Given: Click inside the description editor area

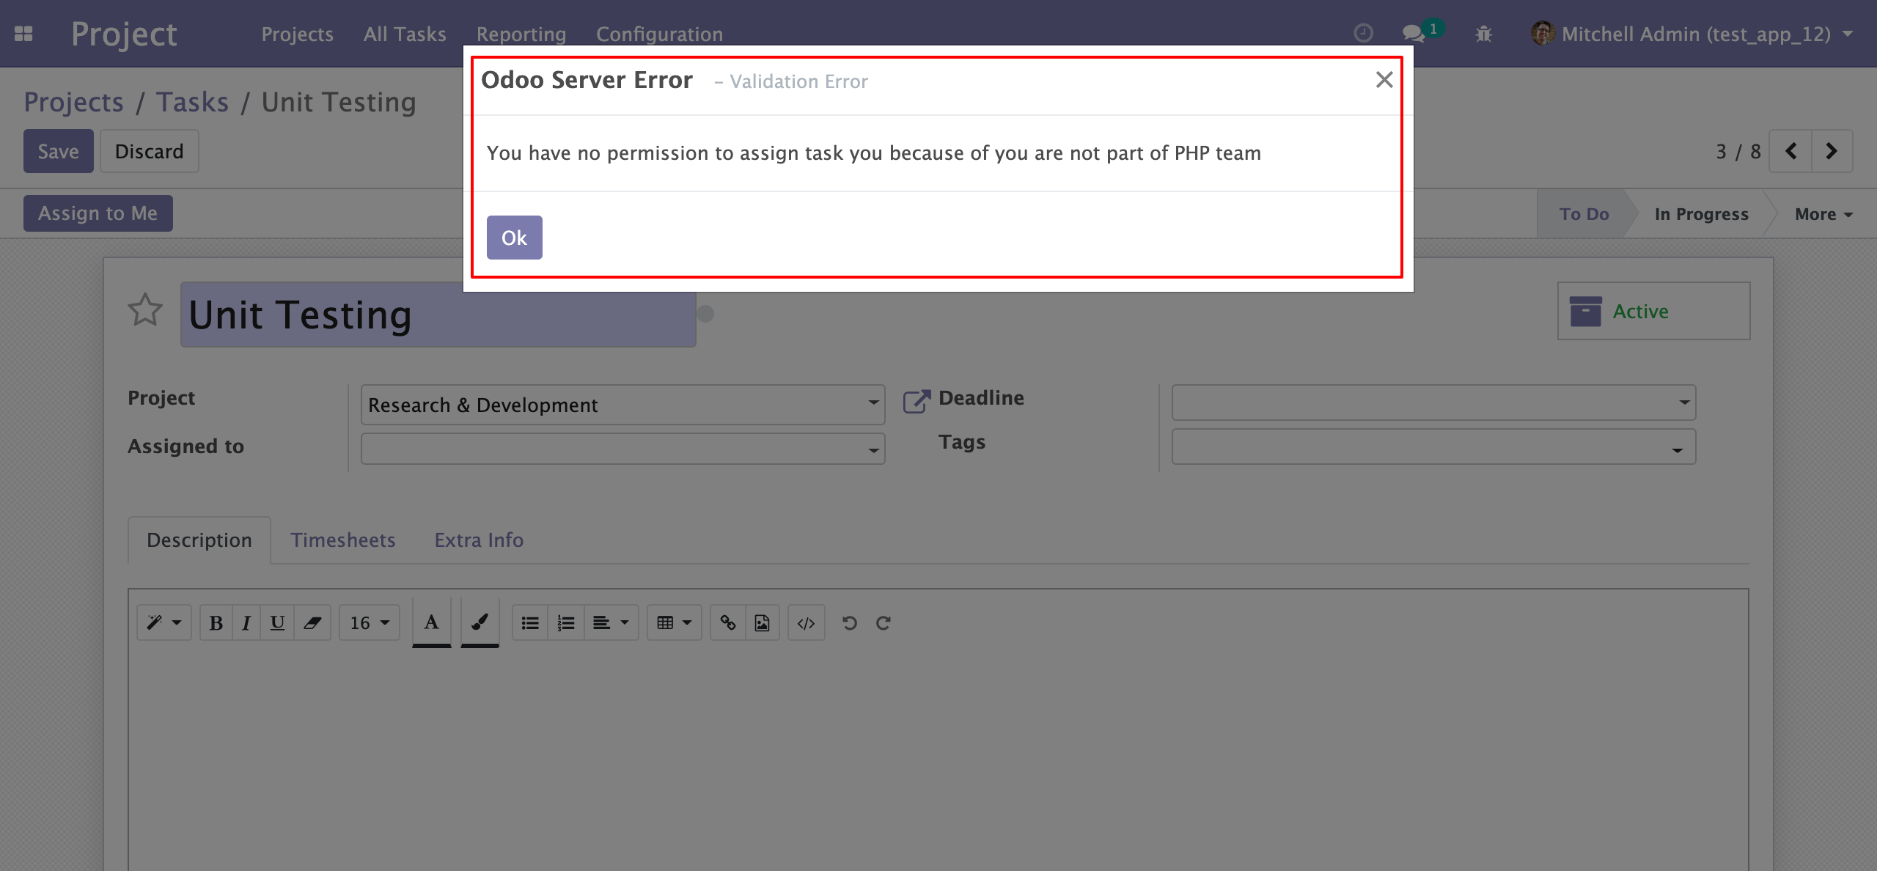Looking at the screenshot, I should tap(938, 762).
